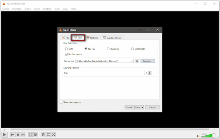This screenshot has width=220, height=139.
Task: Close the Open Media dialog
Action: pyautogui.click(x=157, y=30)
